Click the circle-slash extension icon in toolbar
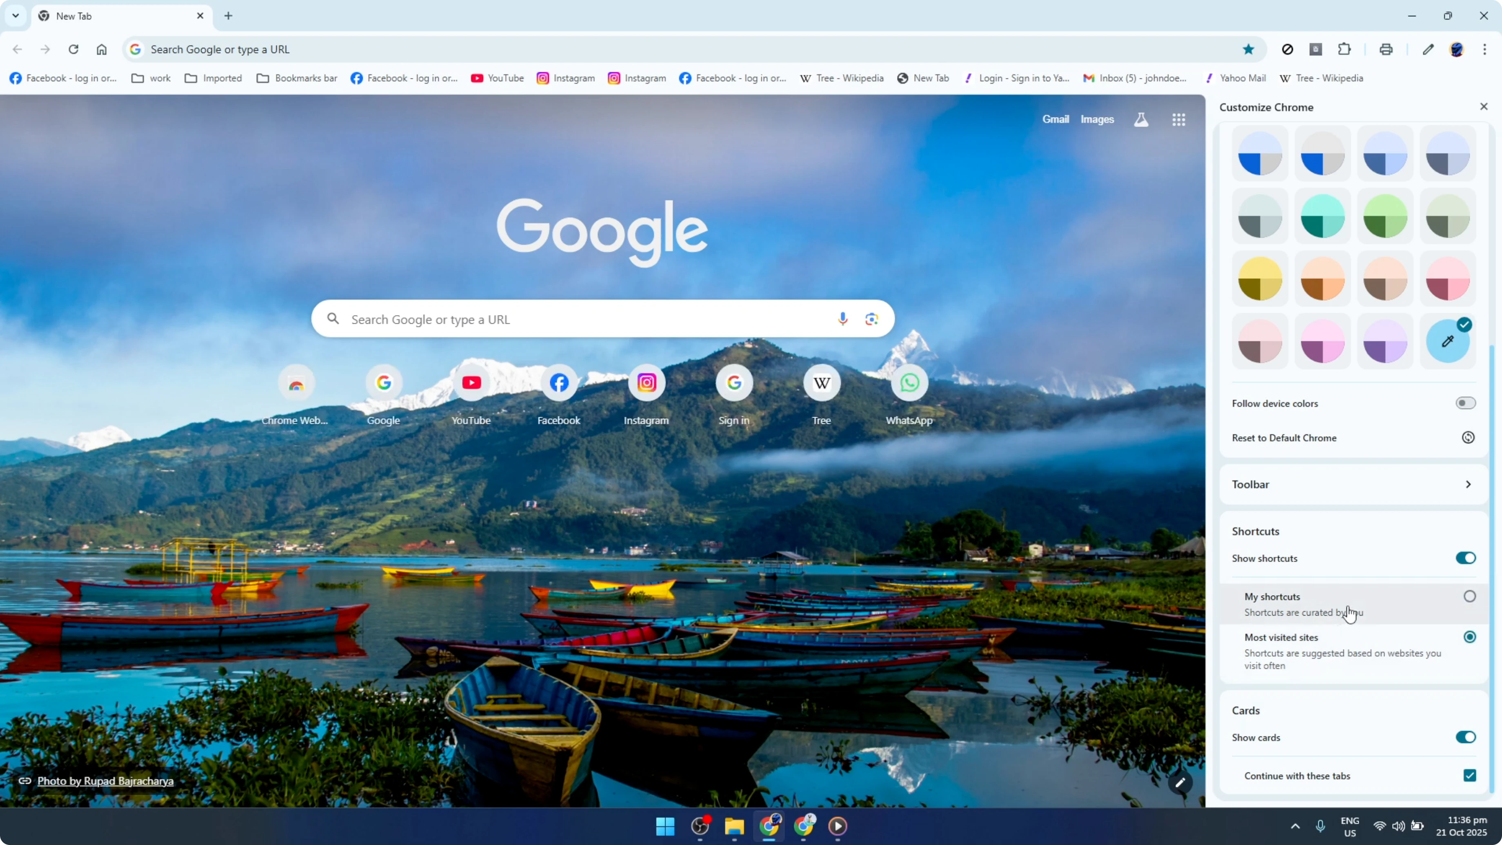The image size is (1502, 845). (1287, 49)
